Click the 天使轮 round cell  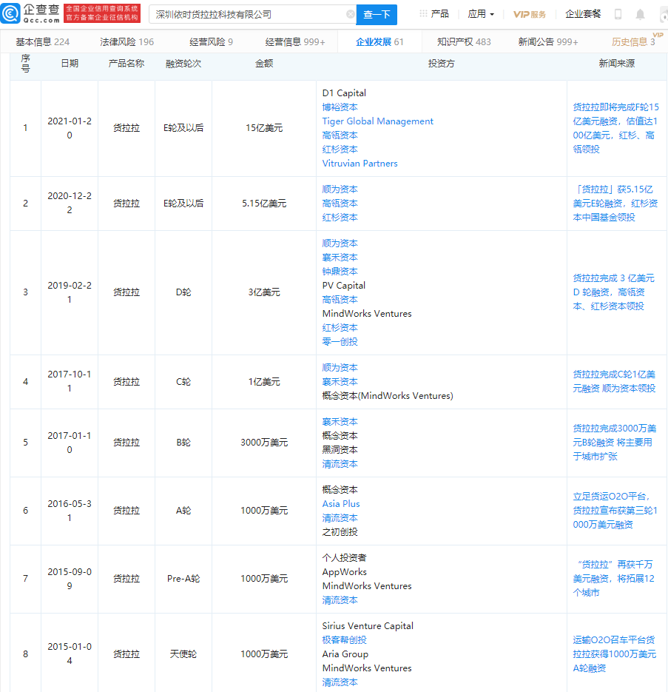point(183,654)
